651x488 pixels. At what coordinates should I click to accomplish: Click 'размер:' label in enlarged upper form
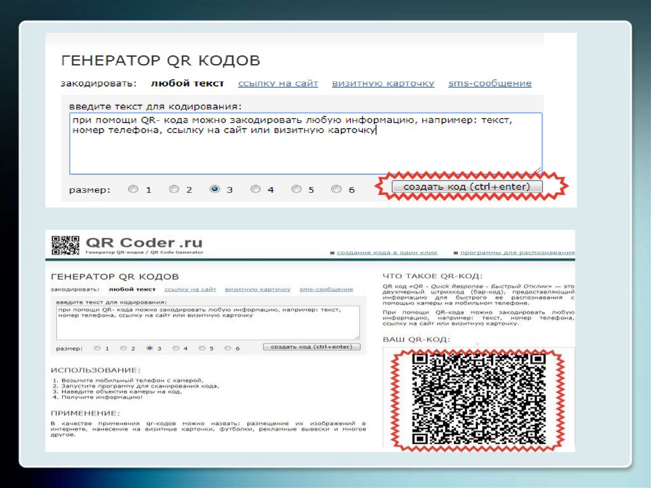(x=90, y=190)
